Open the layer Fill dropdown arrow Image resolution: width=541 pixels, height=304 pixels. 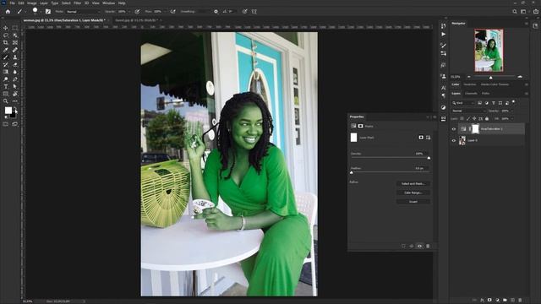pyautogui.click(x=512, y=118)
